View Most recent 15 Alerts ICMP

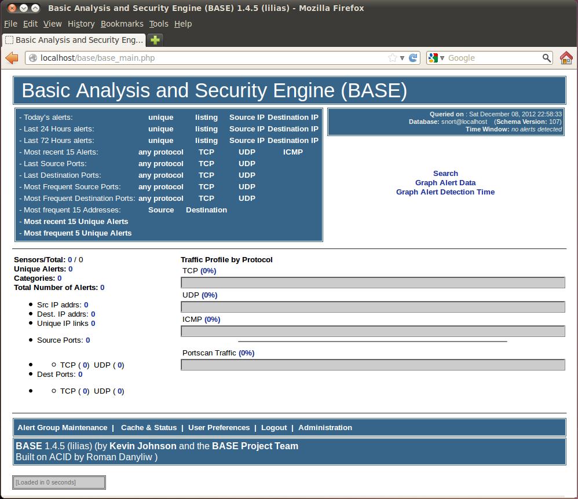coord(293,152)
